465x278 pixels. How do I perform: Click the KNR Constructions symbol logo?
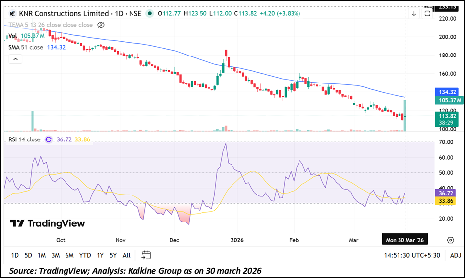(x=12, y=14)
